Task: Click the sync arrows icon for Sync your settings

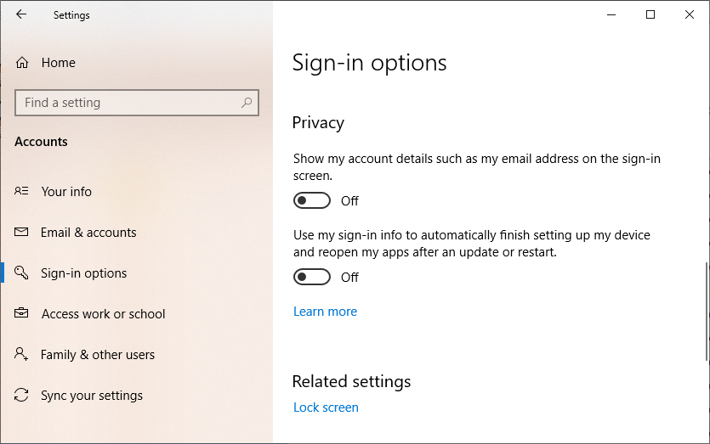Action: tap(22, 396)
